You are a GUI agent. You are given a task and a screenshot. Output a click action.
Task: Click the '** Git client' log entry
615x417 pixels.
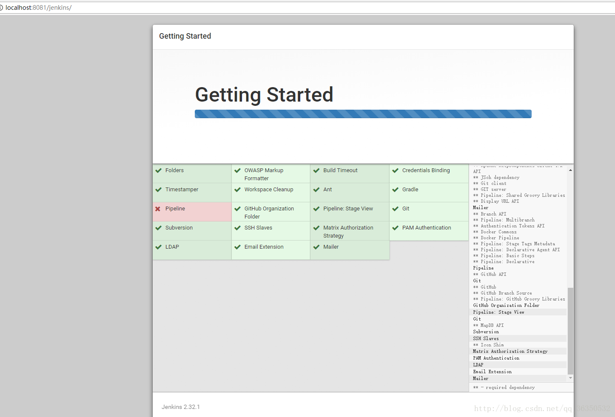490,184
